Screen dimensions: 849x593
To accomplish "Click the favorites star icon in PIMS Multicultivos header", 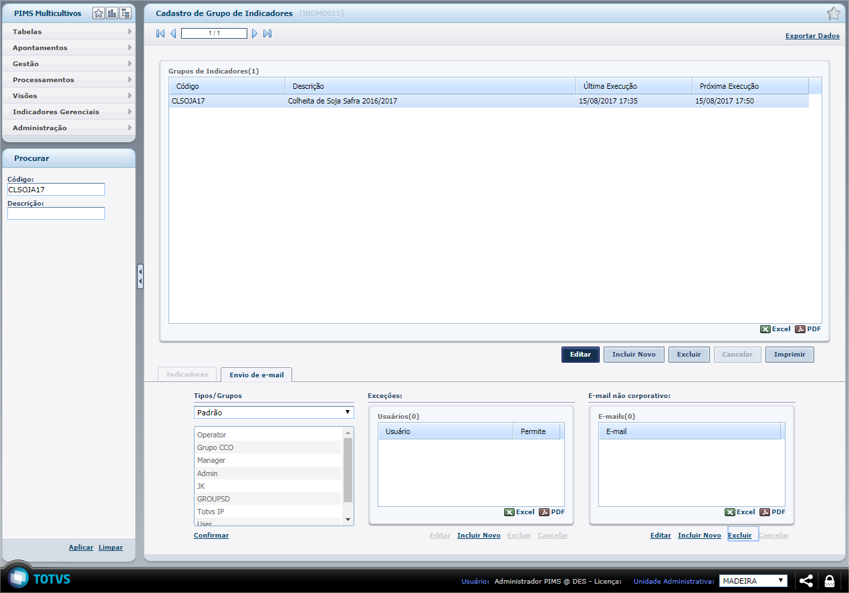I will click(98, 13).
